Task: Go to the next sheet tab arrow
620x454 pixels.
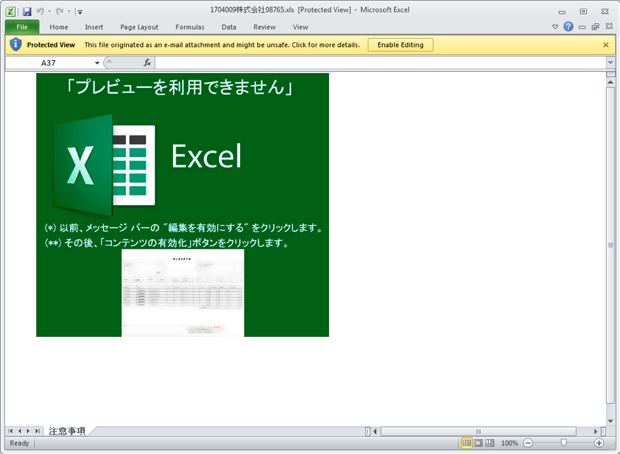Action: 28,431
